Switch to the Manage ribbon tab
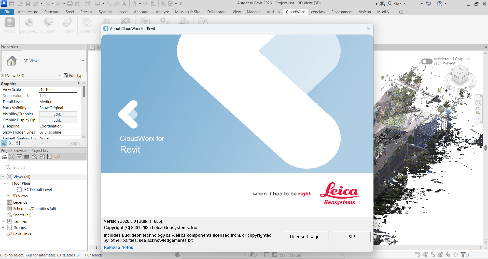 [254, 12]
